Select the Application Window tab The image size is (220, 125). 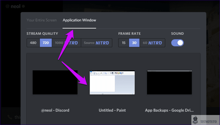click(x=79, y=20)
